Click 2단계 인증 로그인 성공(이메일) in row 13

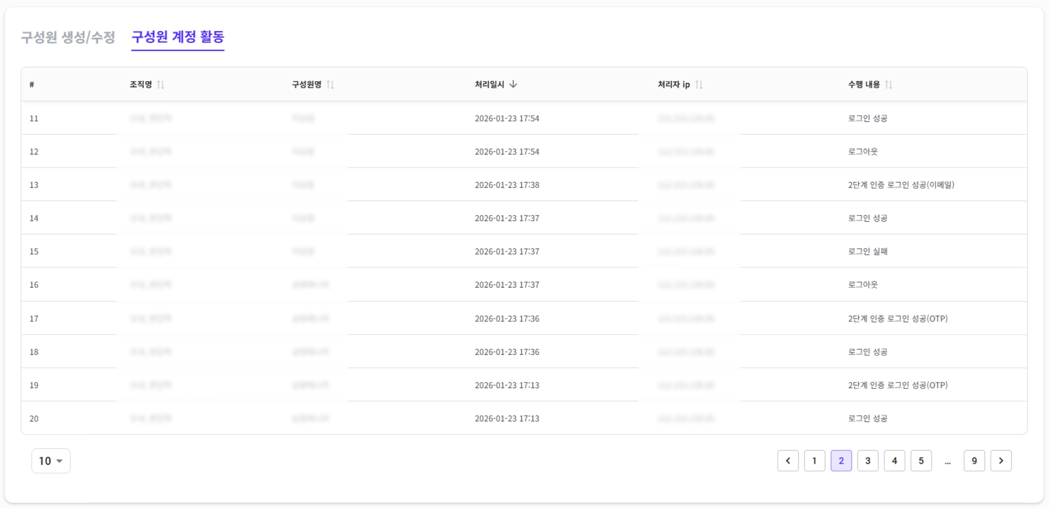[x=901, y=185]
